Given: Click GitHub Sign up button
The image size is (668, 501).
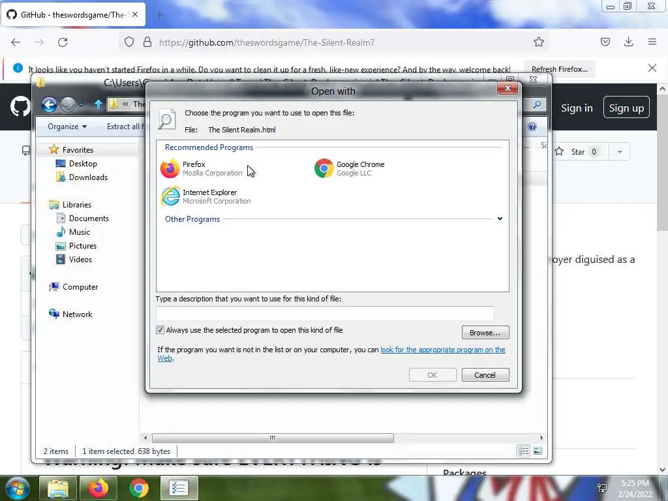Looking at the screenshot, I should pos(626,108).
